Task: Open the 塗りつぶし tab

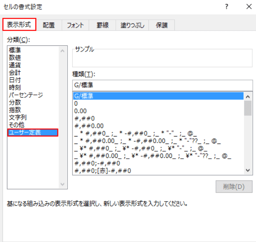Action: pyautogui.click(x=132, y=25)
